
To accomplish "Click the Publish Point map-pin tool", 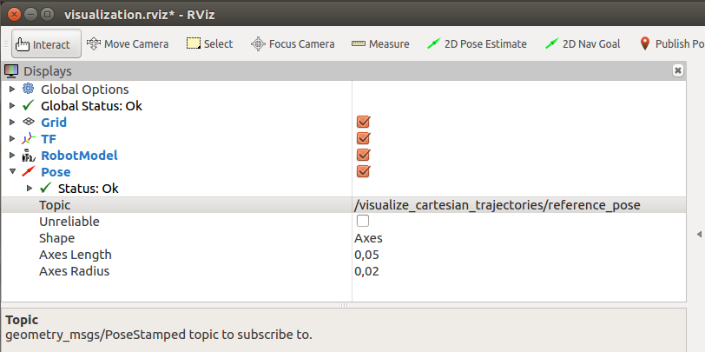I will (x=671, y=44).
